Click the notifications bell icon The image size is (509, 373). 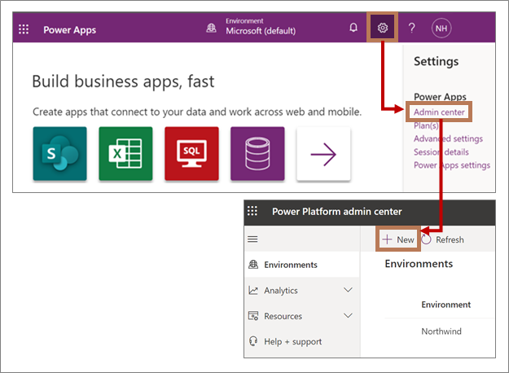(x=353, y=28)
